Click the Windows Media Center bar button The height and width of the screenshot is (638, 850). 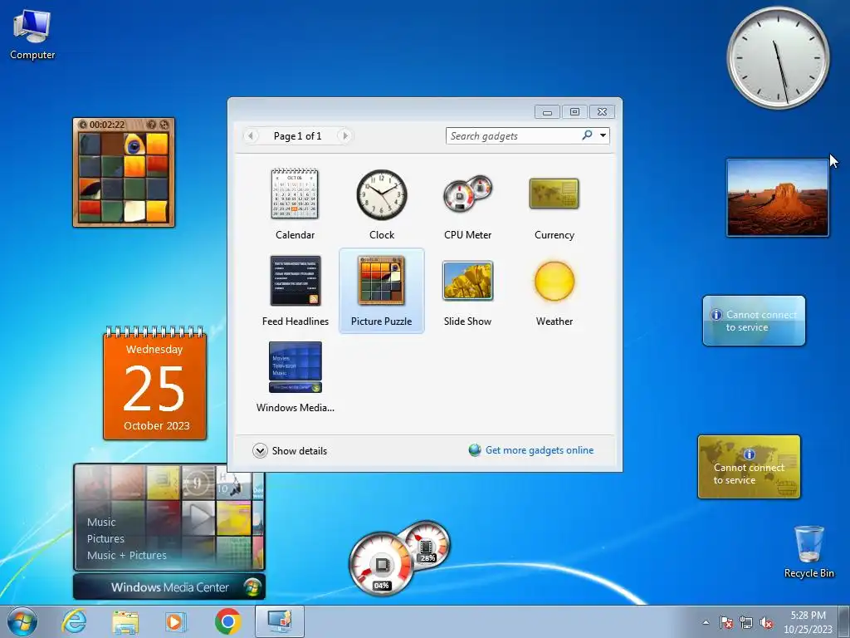coord(169,587)
